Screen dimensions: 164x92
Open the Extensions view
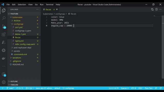click(x=4, y=34)
